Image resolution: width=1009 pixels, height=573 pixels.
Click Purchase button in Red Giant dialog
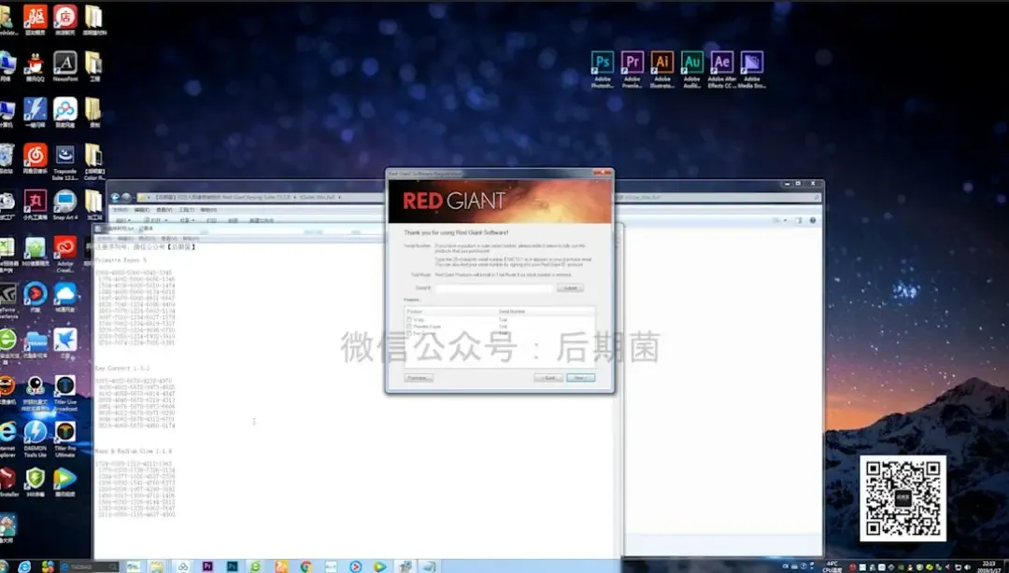(419, 378)
